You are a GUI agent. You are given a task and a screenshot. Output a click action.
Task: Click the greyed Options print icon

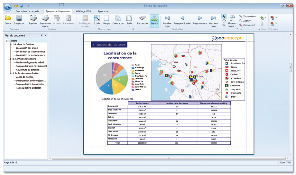click(57, 18)
